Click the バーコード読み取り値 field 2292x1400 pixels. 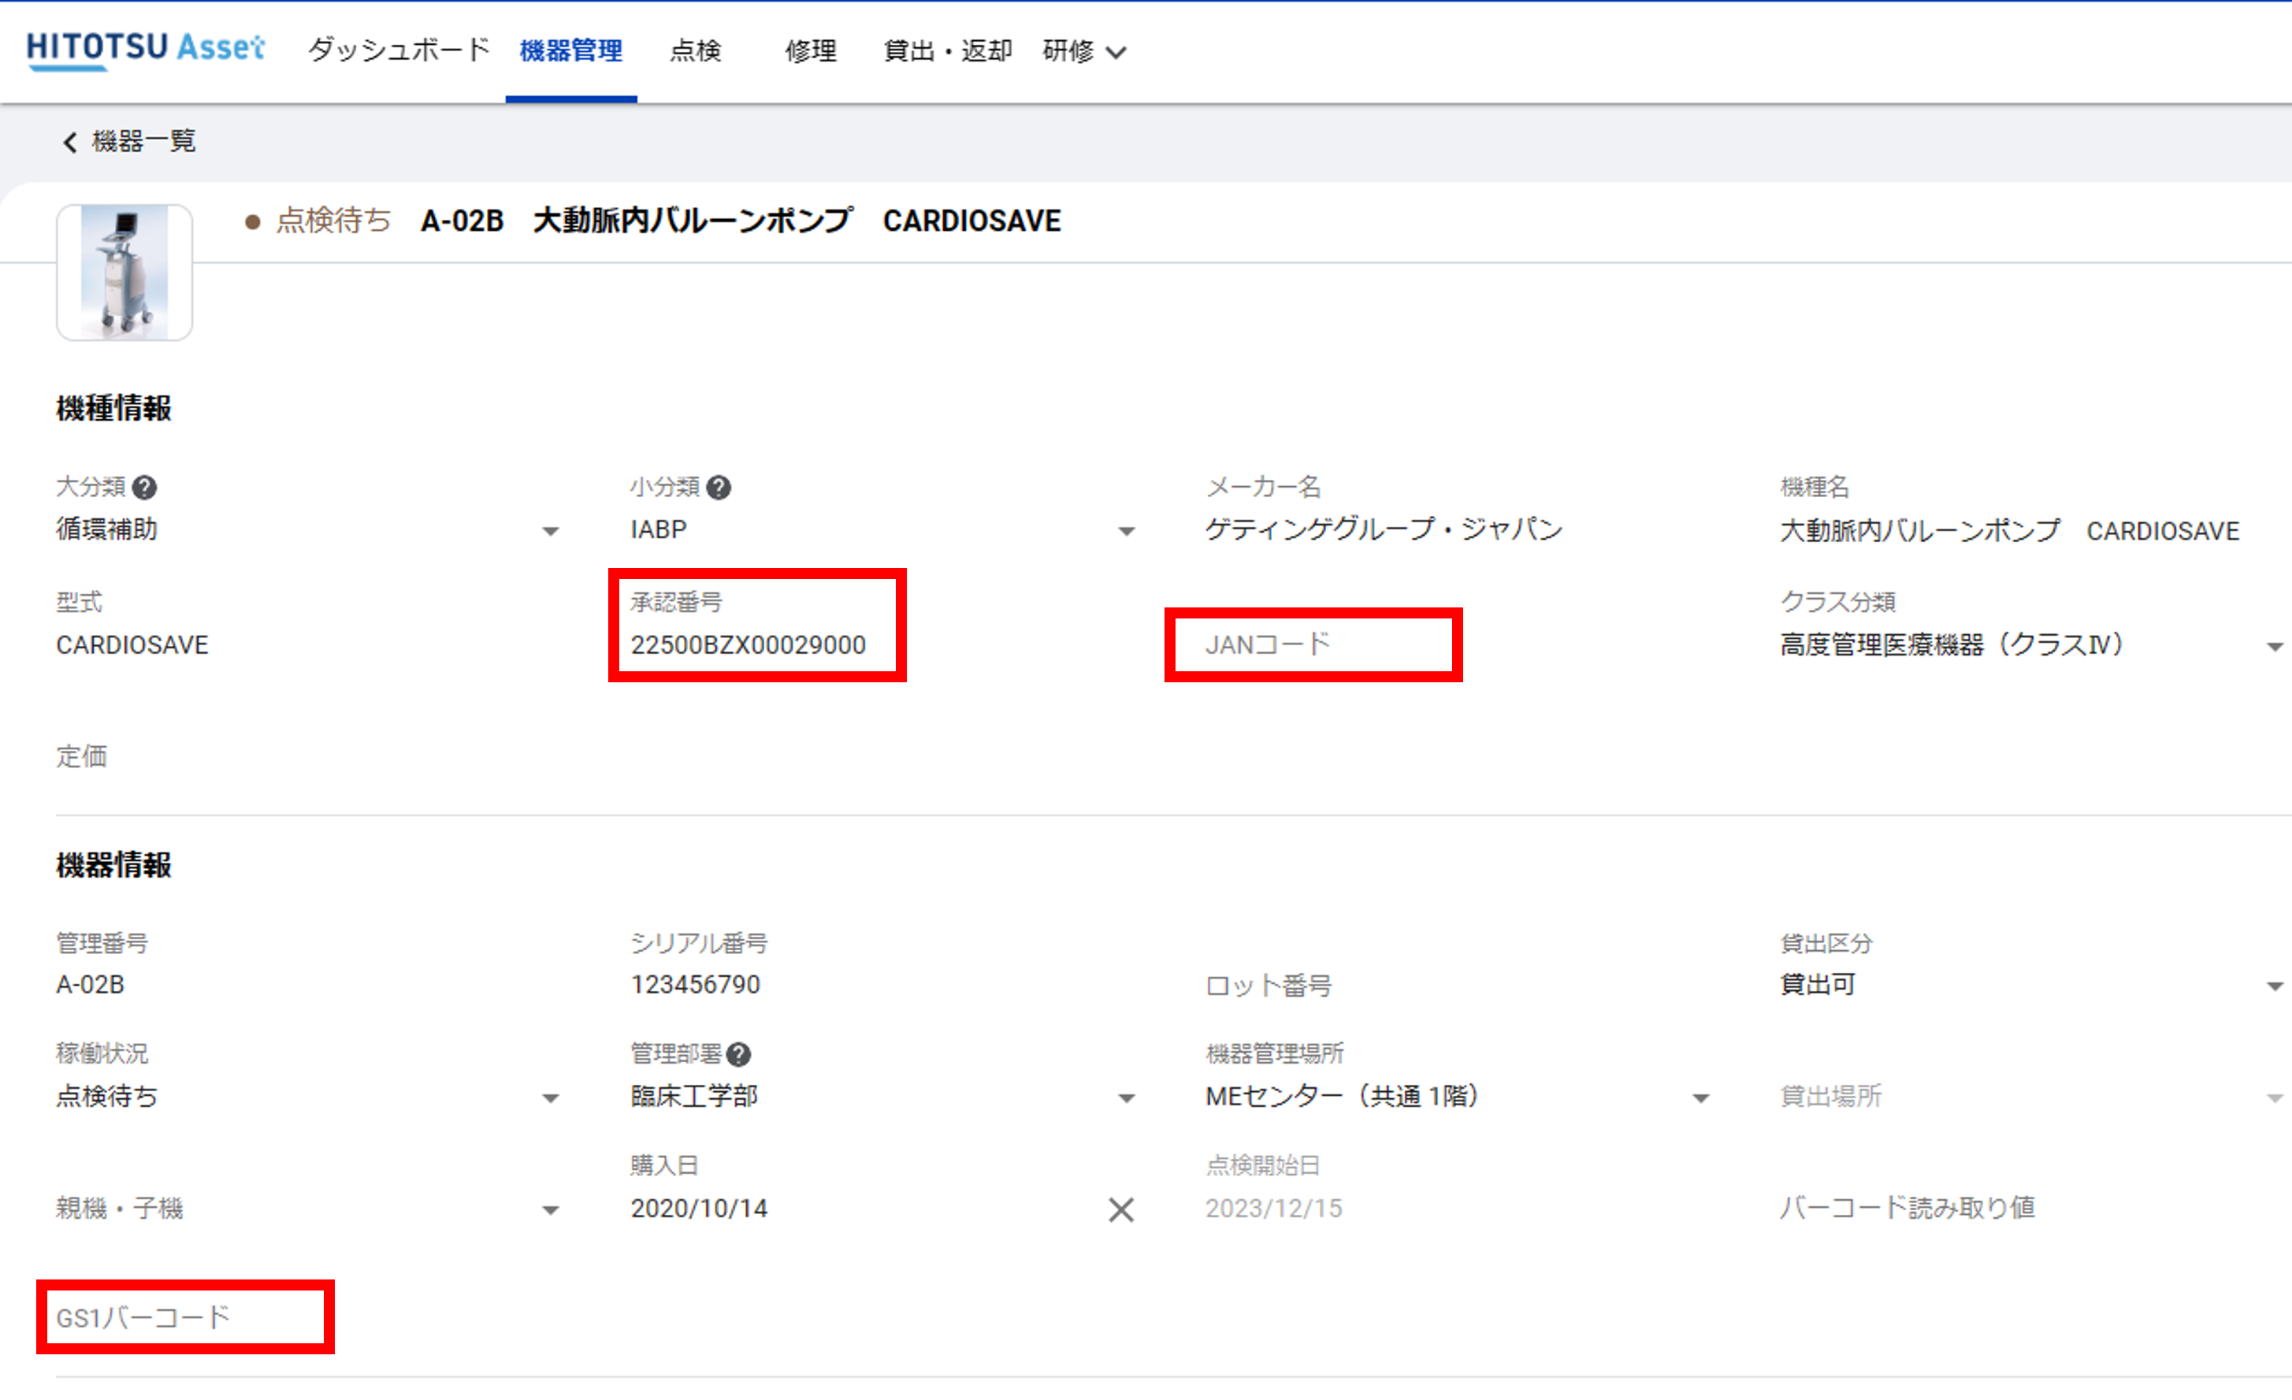tap(2033, 1209)
